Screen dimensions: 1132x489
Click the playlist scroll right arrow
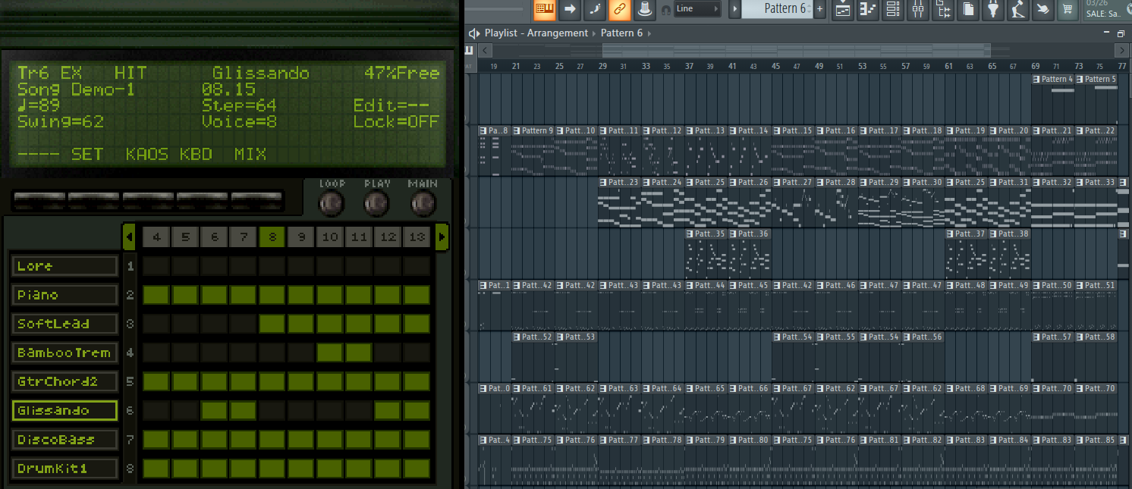(x=1121, y=50)
